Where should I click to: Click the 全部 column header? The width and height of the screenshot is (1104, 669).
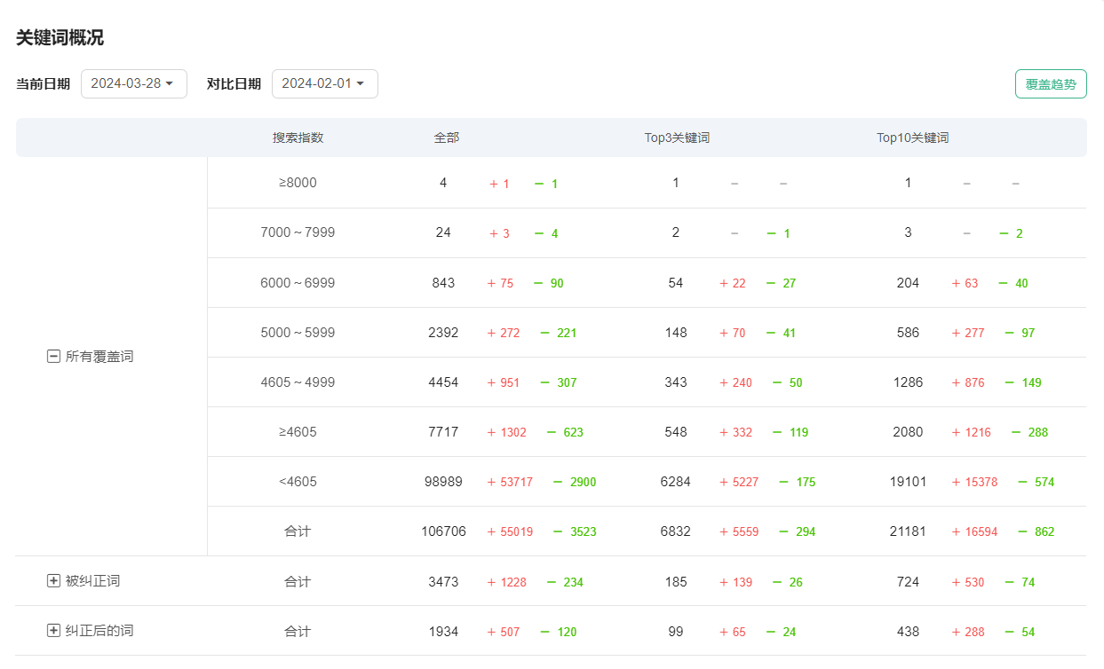pyautogui.click(x=446, y=138)
